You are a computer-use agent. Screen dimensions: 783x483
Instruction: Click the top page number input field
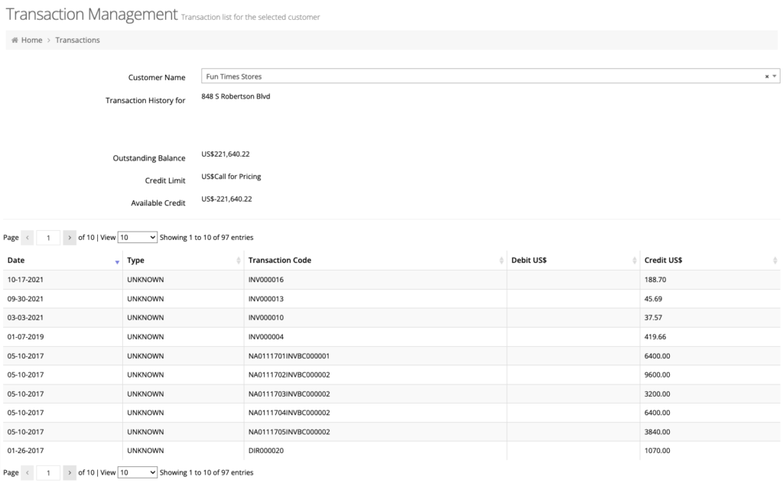48,238
